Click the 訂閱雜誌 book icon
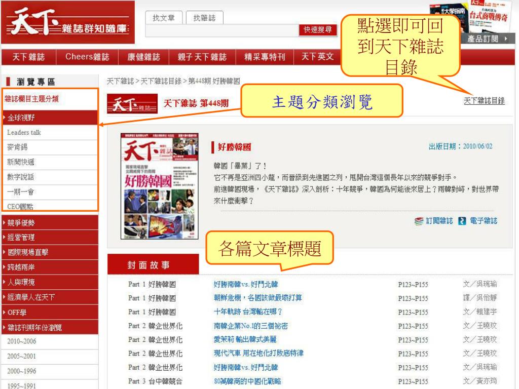This screenshot has height=389, width=519. tap(419, 221)
